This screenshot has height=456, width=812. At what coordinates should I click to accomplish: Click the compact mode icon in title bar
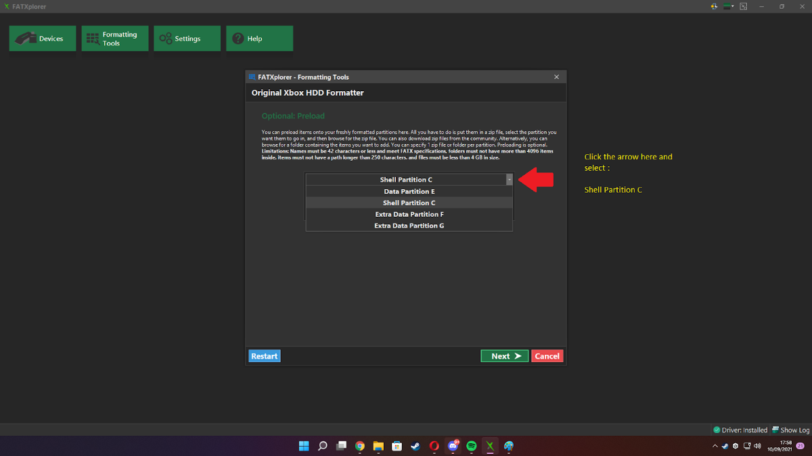744,6
